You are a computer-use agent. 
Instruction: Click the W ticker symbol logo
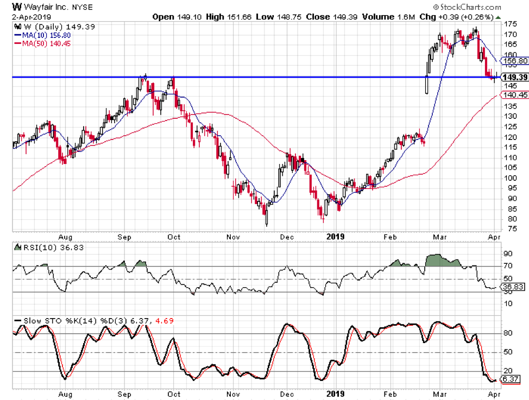point(17,7)
